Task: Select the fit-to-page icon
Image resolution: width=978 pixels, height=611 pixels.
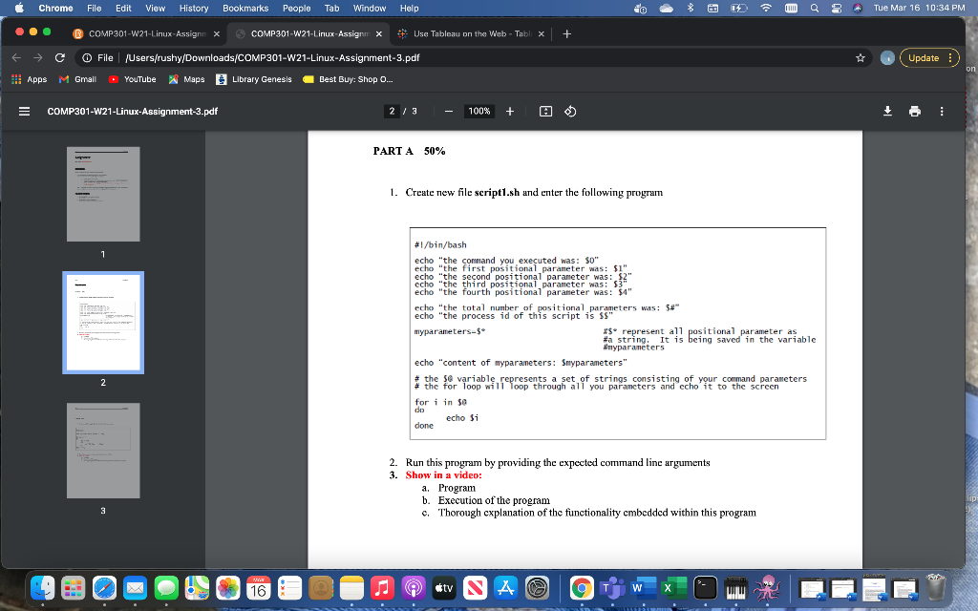Action: pyautogui.click(x=546, y=112)
